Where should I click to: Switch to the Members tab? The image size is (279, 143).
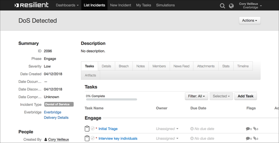159,66
